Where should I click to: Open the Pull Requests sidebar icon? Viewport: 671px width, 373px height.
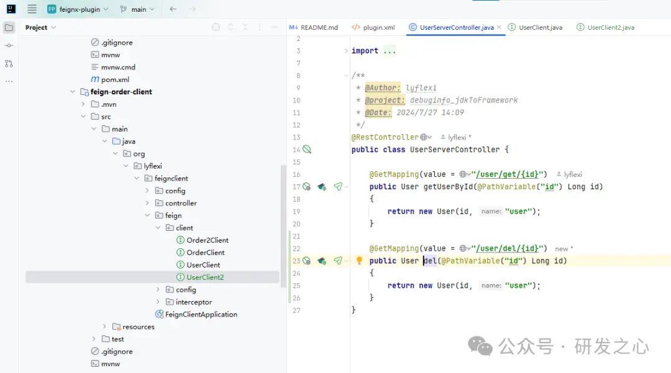click(x=9, y=63)
